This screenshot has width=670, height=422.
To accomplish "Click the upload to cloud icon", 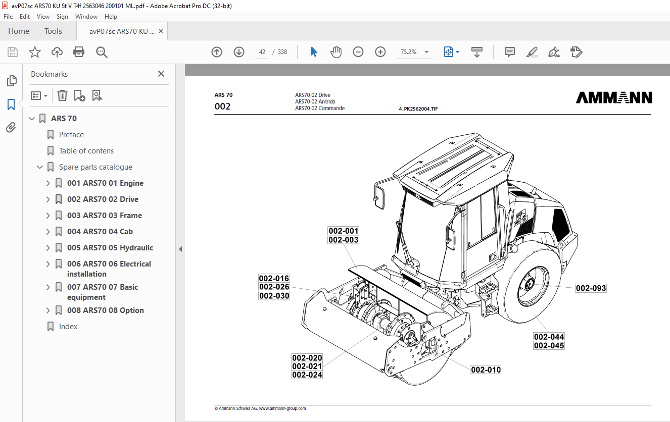I will (x=57, y=52).
